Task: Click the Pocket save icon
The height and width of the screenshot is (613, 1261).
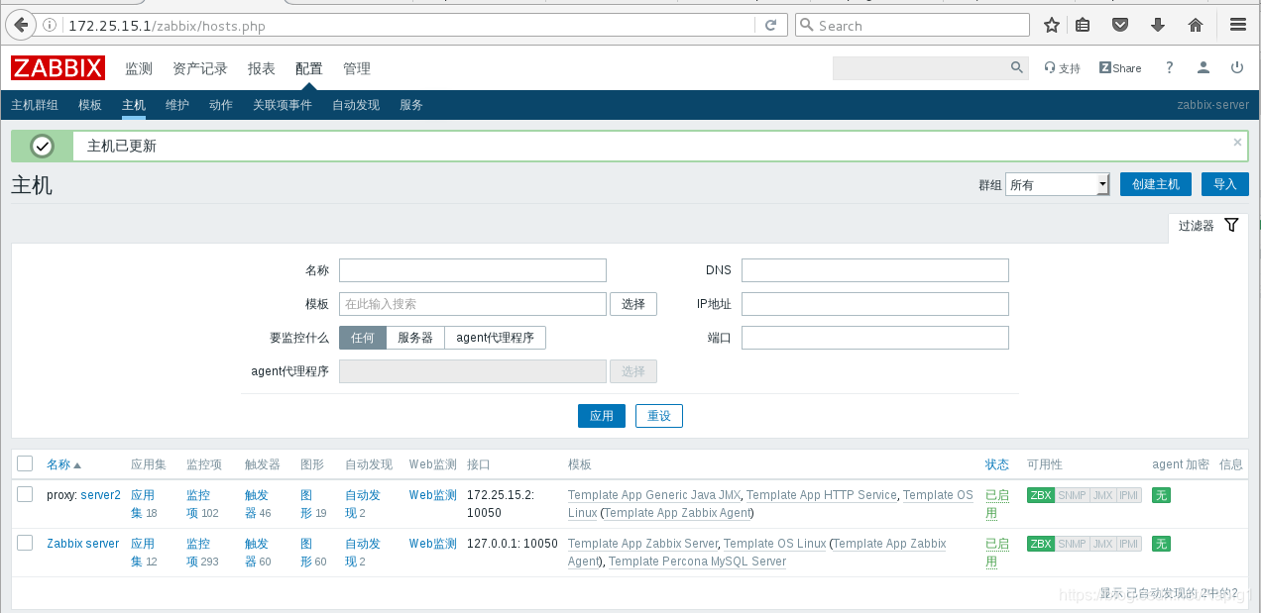Action: pos(1120,26)
